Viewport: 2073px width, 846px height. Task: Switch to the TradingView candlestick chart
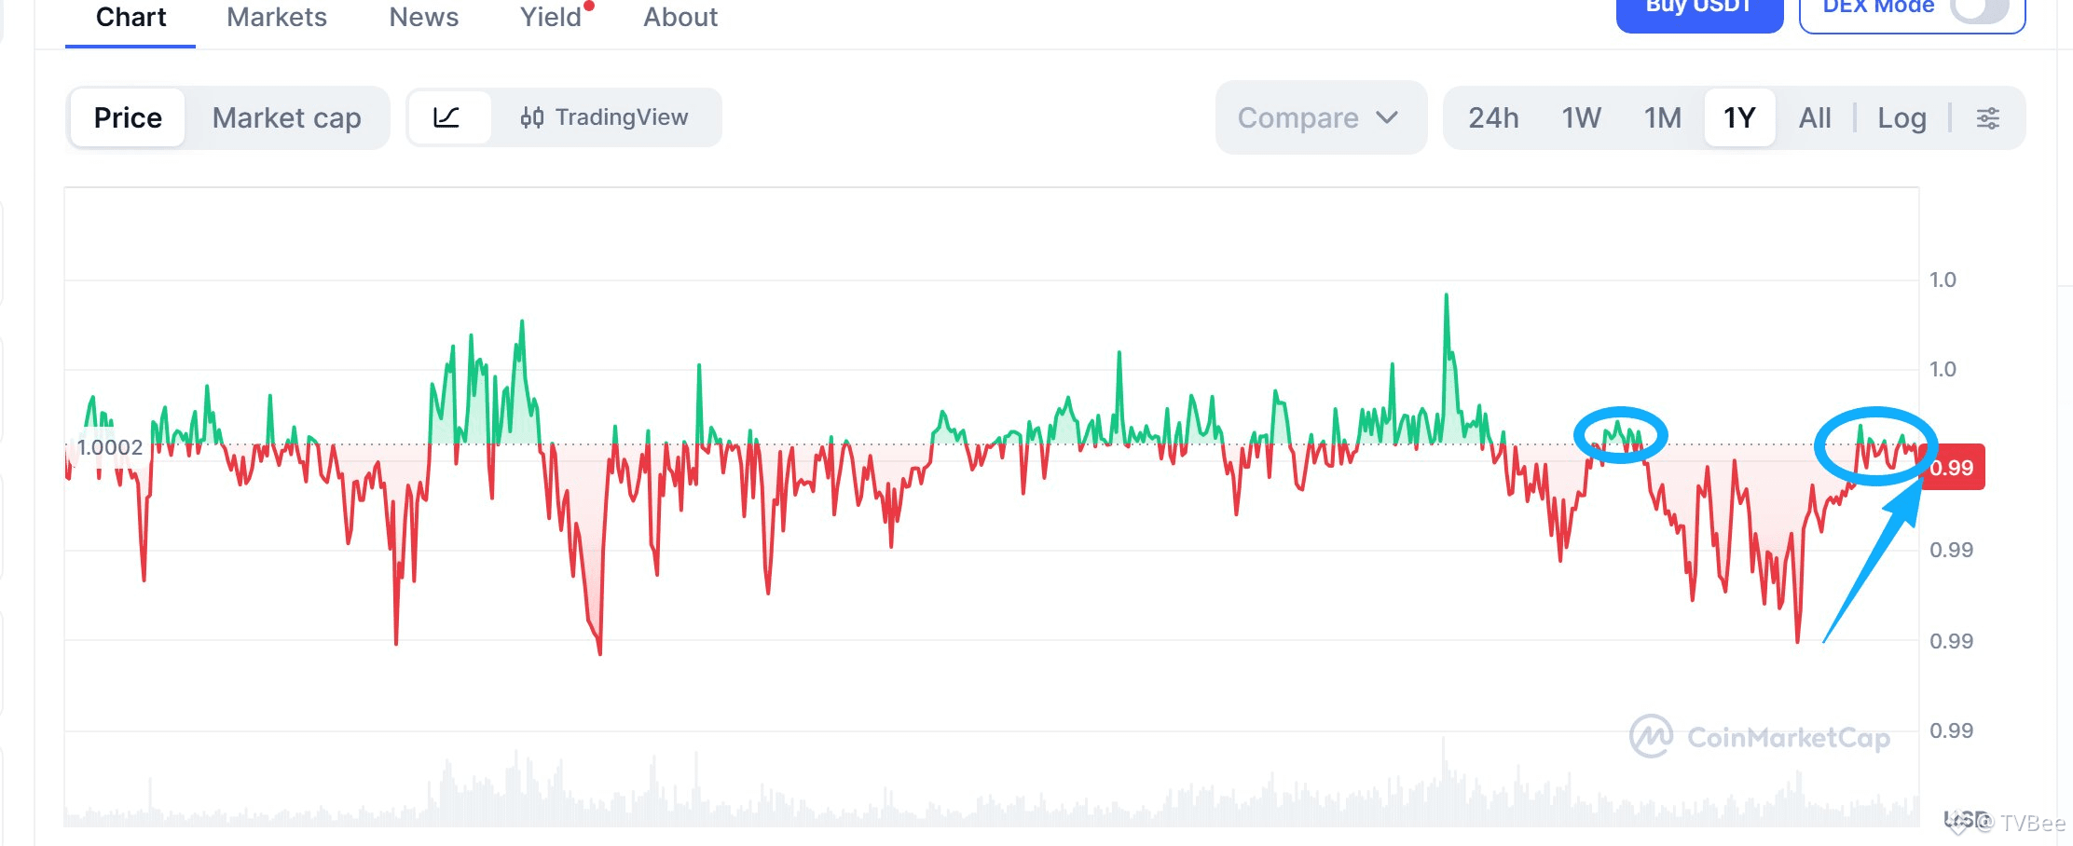point(605,117)
